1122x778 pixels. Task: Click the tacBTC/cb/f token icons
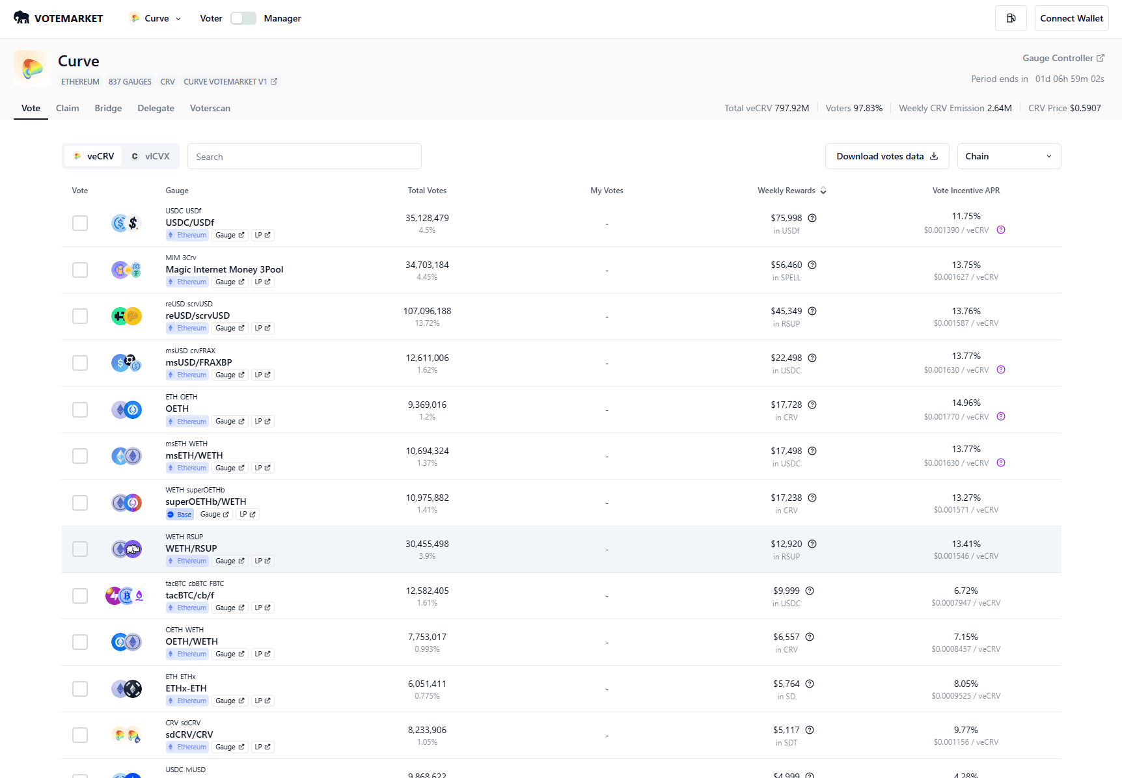click(x=126, y=595)
